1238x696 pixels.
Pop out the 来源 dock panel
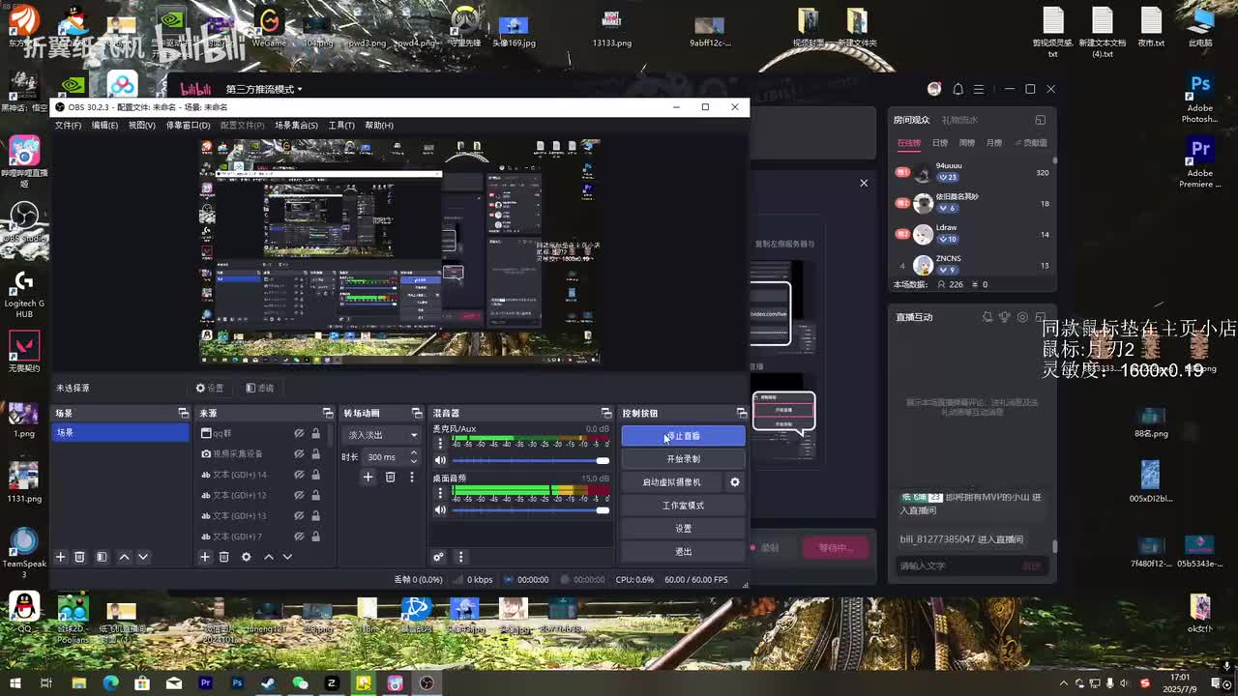coord(327,413)
